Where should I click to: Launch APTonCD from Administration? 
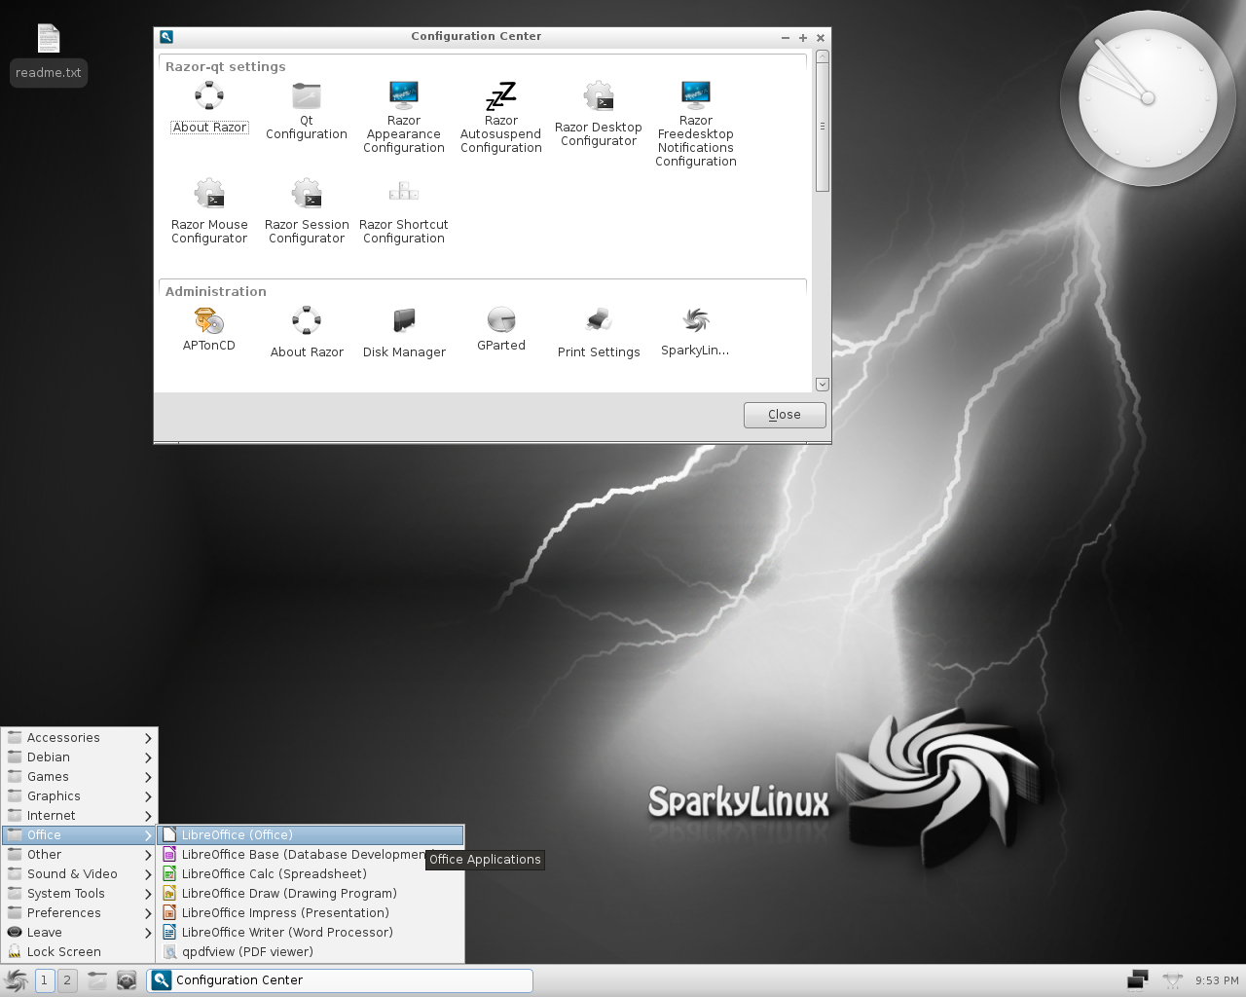tap(209, 329)
